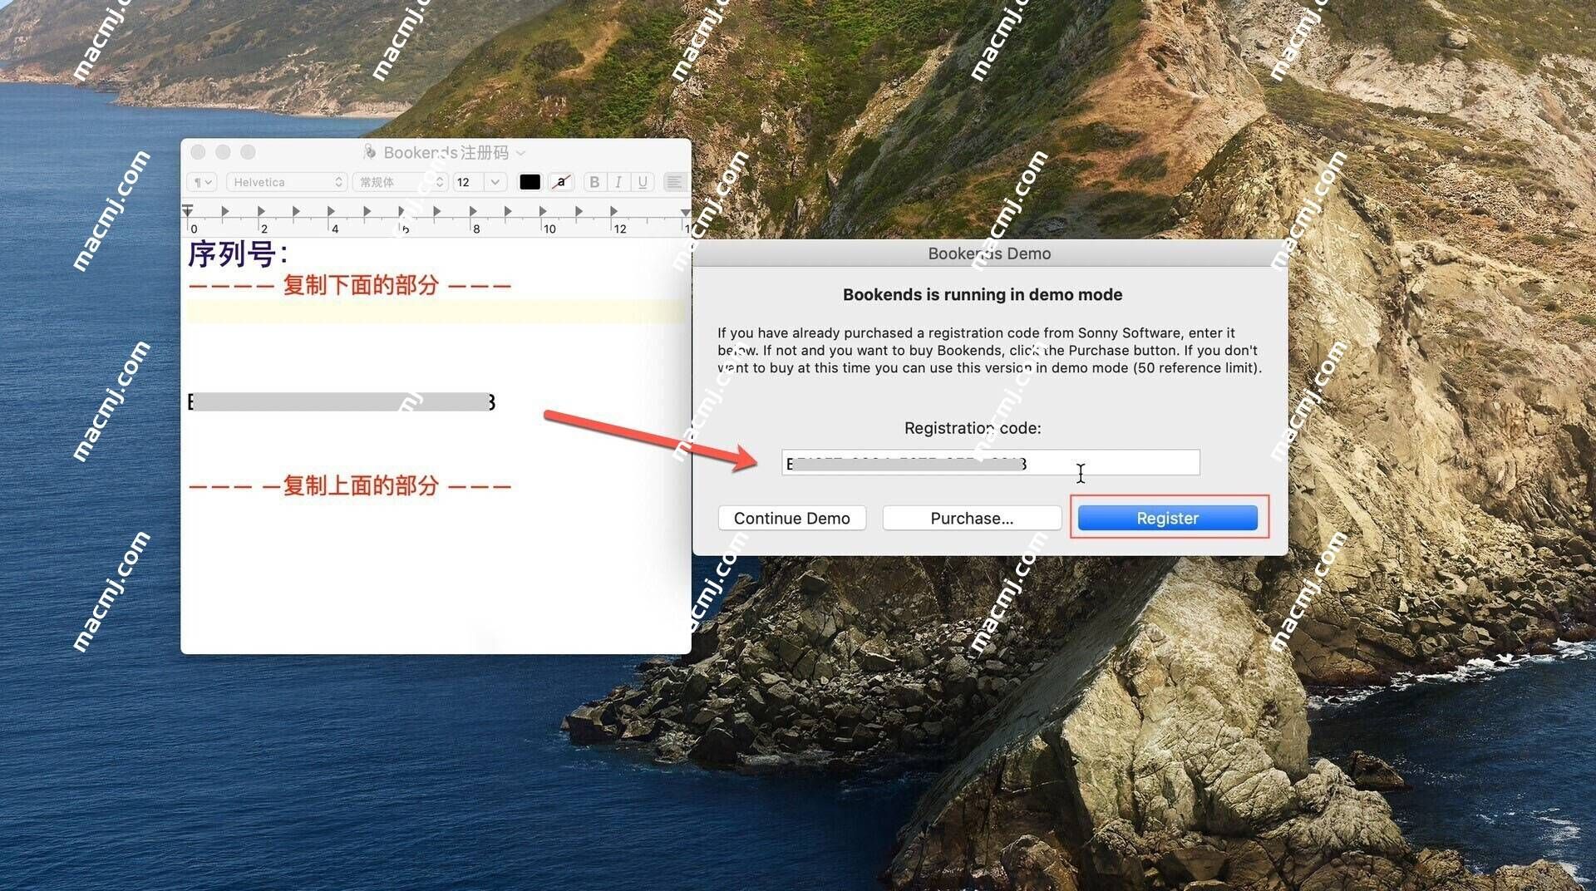This screenshot has height=891, width=1596.
Task: Click the right margin marker on ruler
Action: 685,213
